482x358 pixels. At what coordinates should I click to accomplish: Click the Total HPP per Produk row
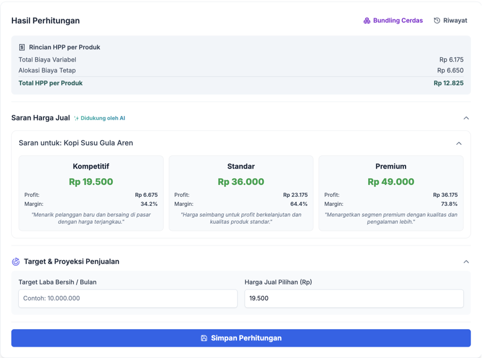click(x=241, y=83)
